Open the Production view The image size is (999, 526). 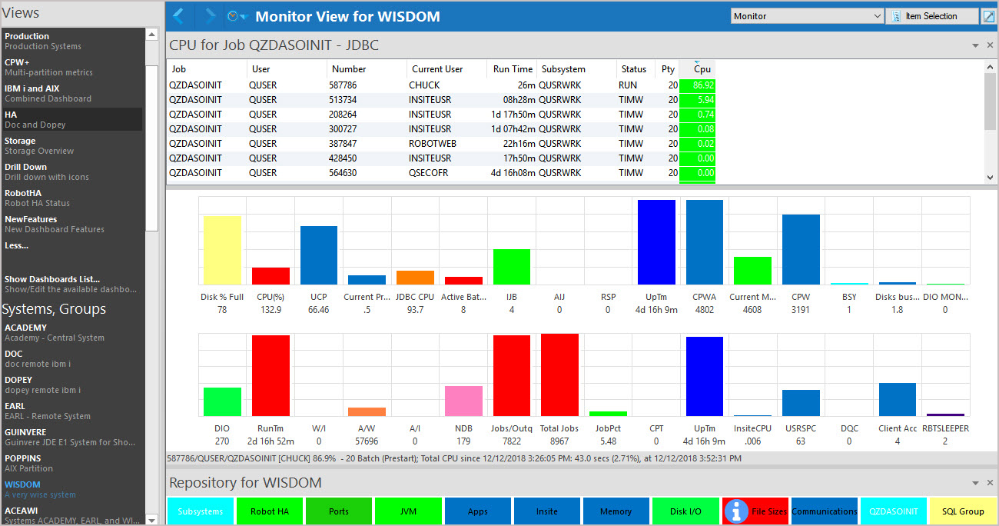tap(72, 41)
